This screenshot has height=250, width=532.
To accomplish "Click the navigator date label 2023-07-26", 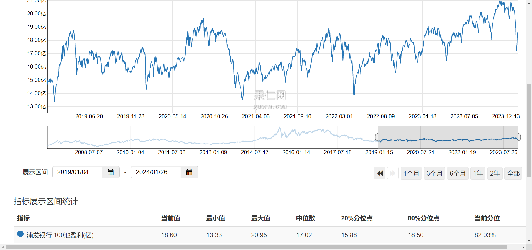I will (503, 152).
